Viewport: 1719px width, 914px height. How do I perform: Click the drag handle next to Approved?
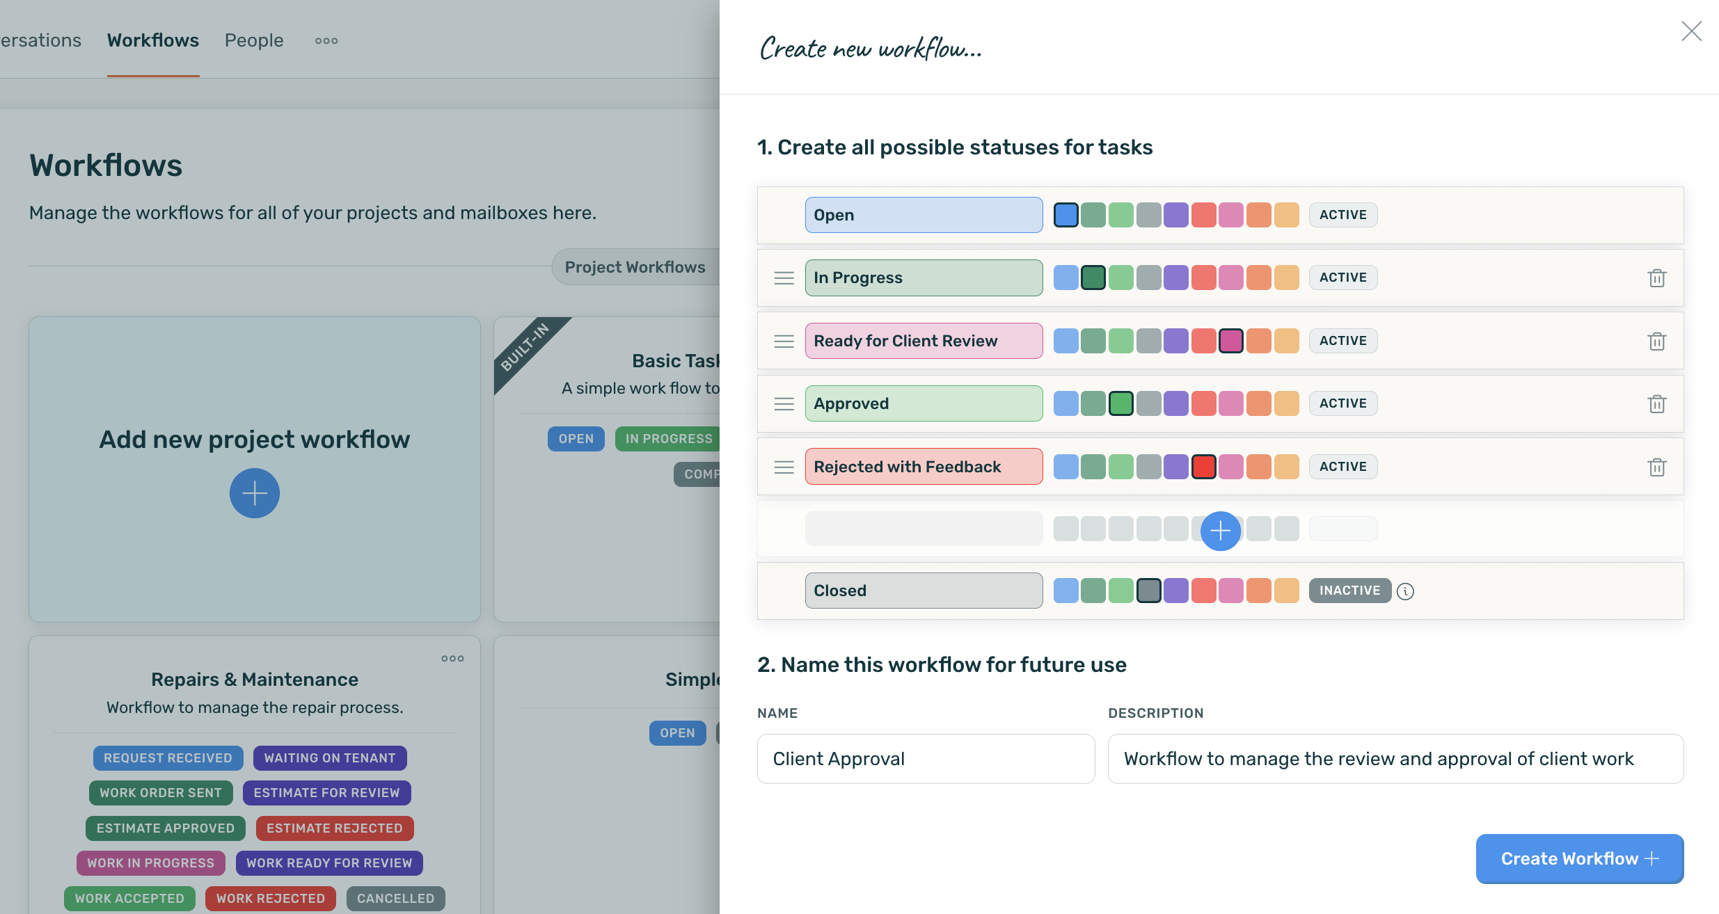coord(783,403)
